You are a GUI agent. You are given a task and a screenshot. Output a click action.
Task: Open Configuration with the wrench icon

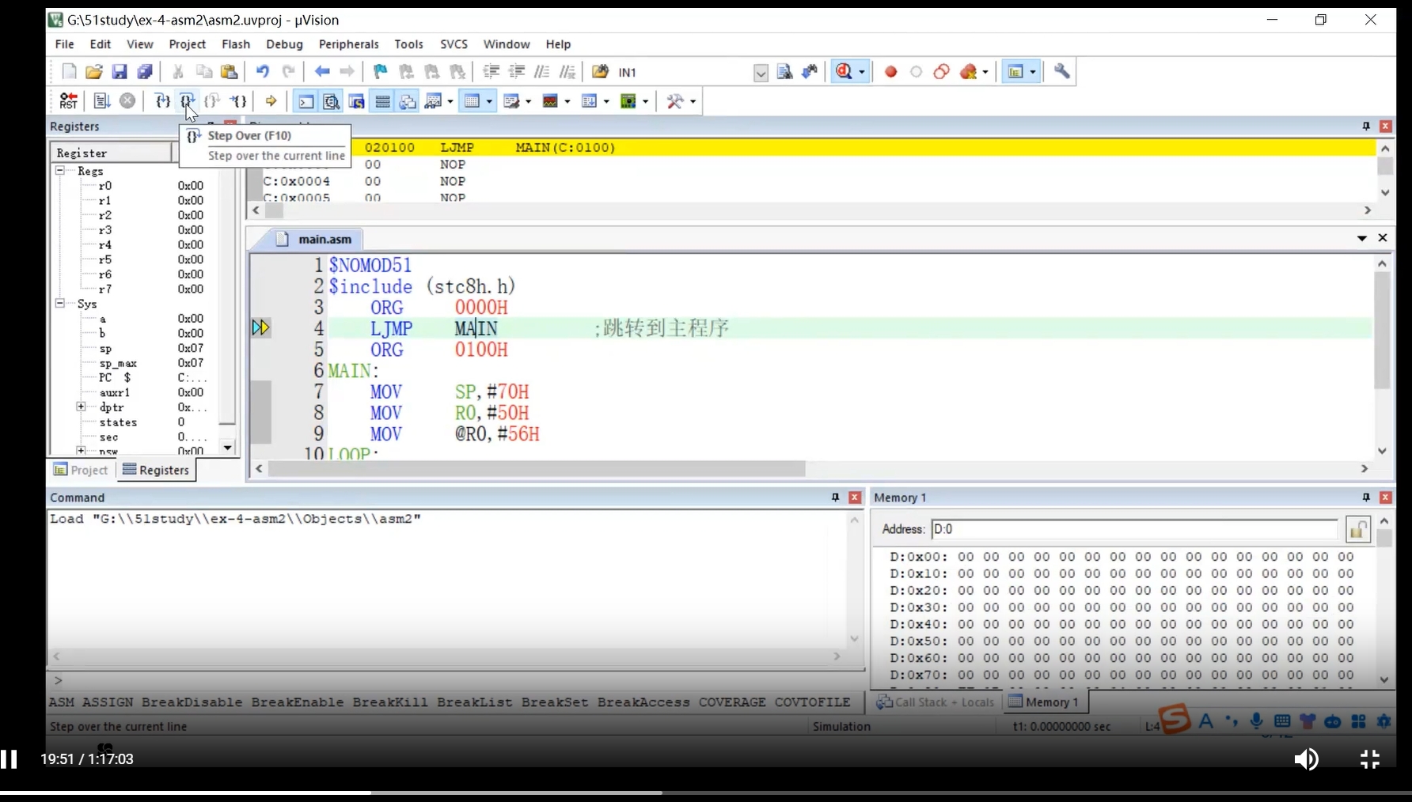(x=1062, y=72)
